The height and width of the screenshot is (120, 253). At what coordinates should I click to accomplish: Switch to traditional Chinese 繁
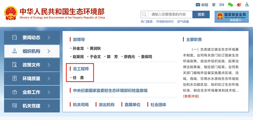coord(214,5)
